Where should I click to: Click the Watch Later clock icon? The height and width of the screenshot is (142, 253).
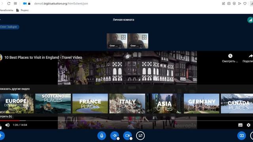230,56
